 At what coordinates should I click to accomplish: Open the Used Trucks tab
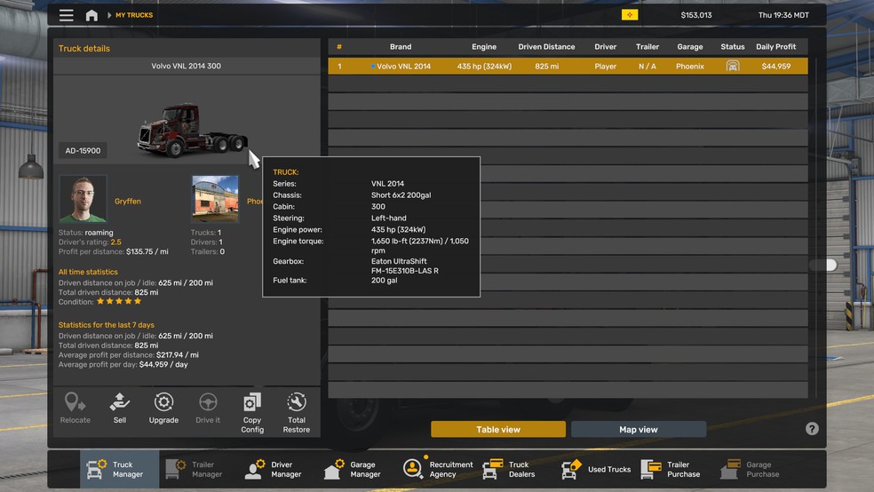(596, 469)
